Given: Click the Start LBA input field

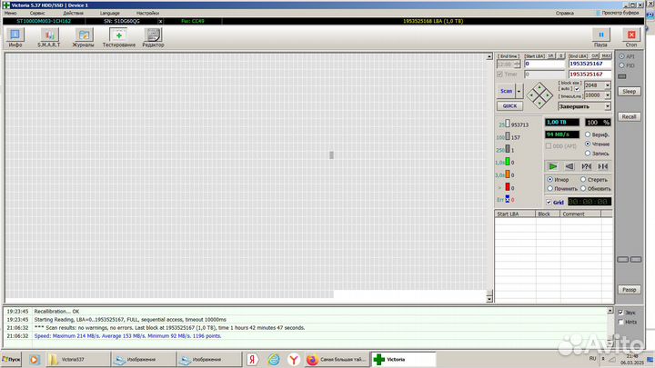Looking at the screenshot, I should tap(544, 65).
